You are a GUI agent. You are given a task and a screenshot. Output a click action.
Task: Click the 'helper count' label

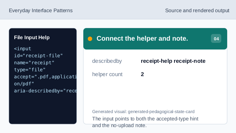(107, 74)
